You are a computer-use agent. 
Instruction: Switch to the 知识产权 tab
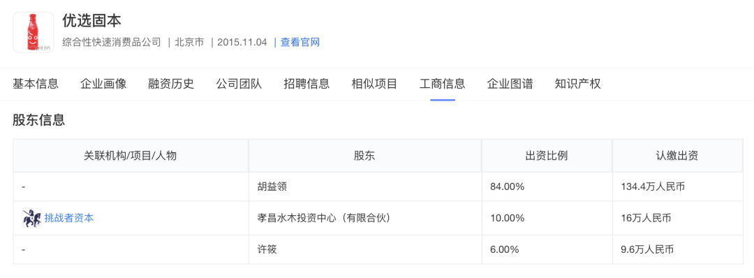(x=577, y=84)
